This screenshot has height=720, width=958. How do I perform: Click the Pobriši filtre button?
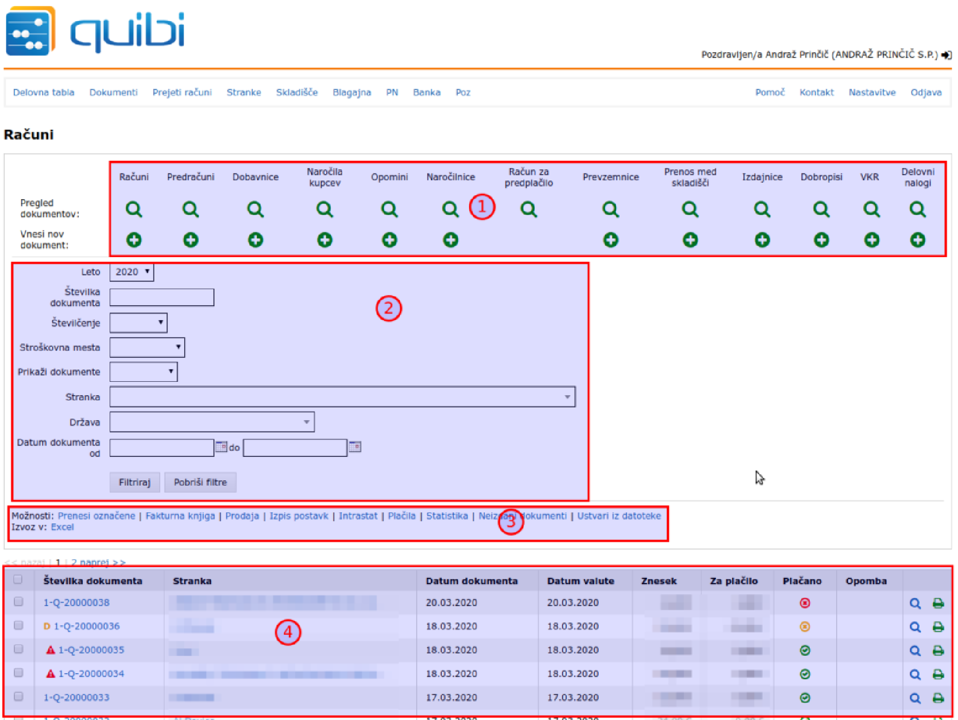(x=200, y=482)
